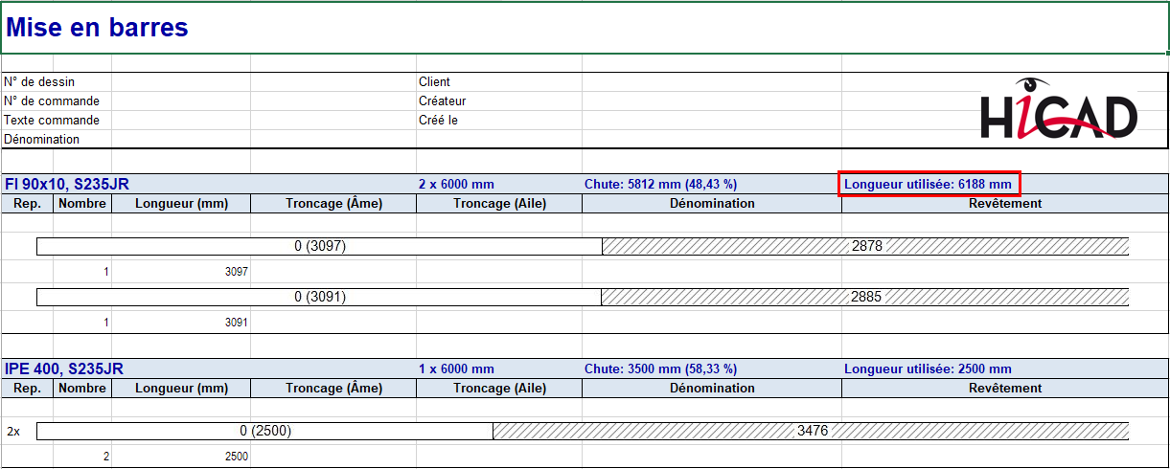Click the HiCAD logo image

point(1058,108)
